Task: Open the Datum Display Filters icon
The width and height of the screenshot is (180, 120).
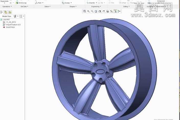Action: [111, 11]
